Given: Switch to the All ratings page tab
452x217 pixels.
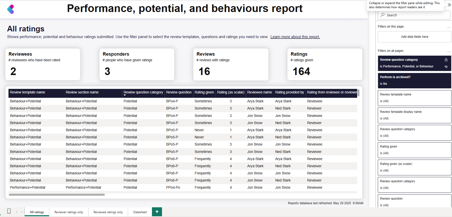Looking at the screenshot, I should coord(37,212).
